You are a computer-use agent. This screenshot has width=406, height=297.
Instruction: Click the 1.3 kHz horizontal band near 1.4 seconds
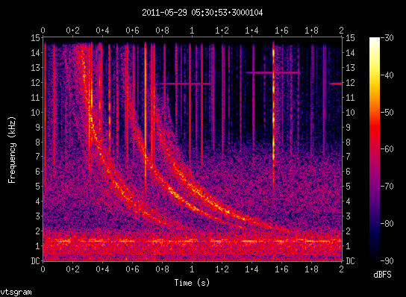tap(249, 241)
